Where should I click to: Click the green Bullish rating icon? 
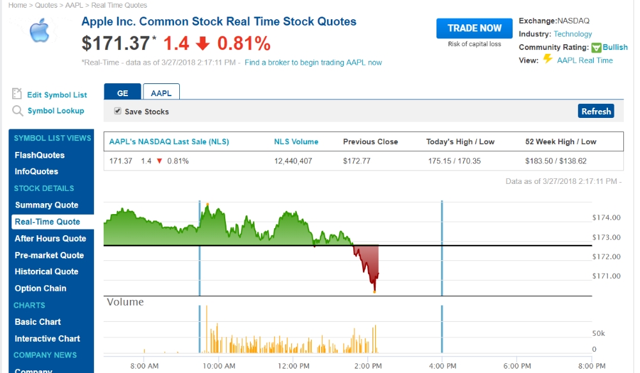click(x=596, y=47)
